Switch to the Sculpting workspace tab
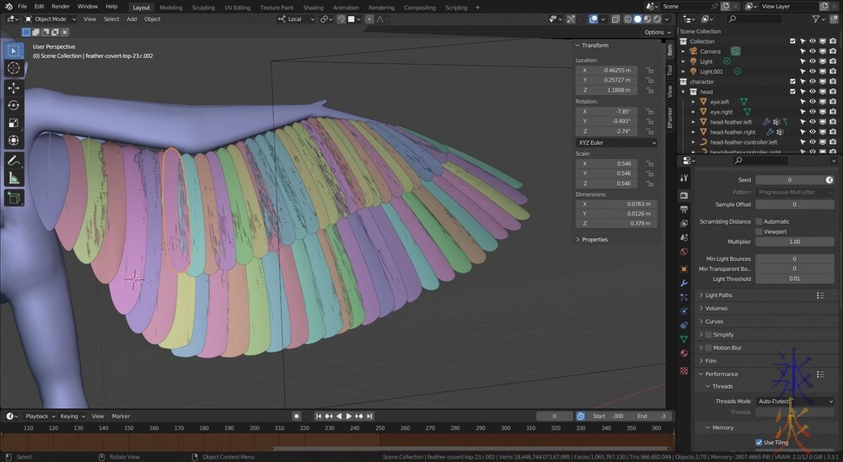Viewport: 843px width, 462px height. tap(203, 7)
